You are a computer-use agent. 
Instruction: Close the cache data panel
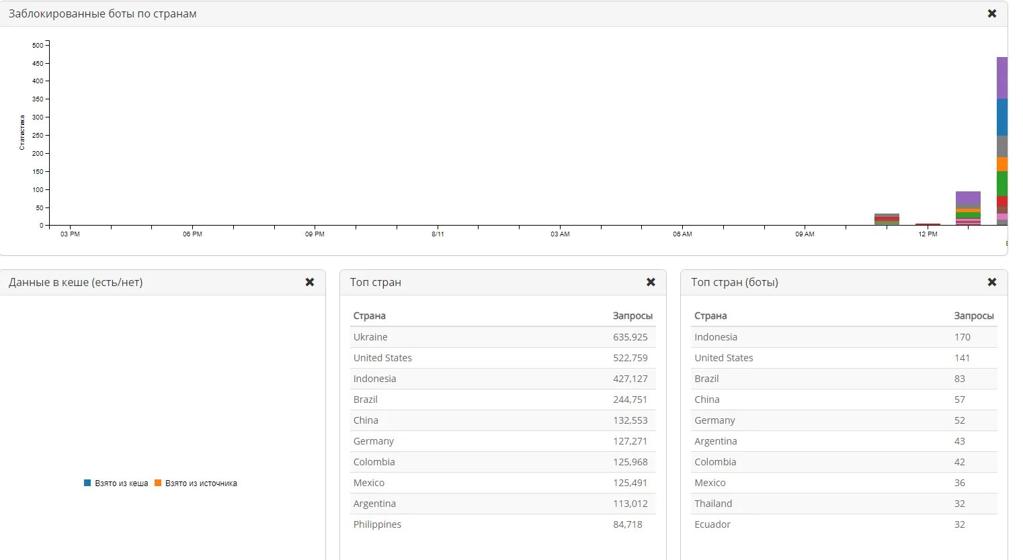pyautogui.click(x=310, y=282)
